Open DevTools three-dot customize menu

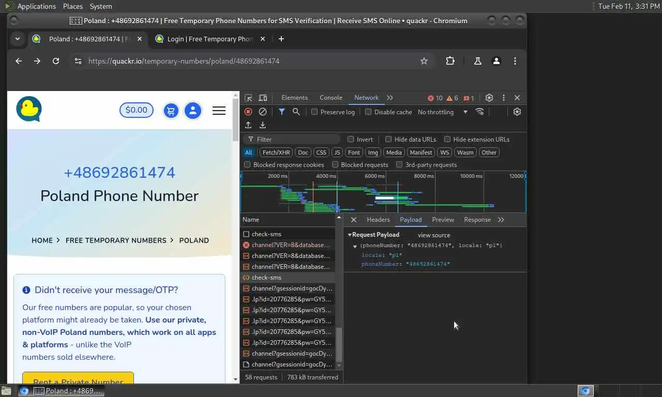coord(503,98)
